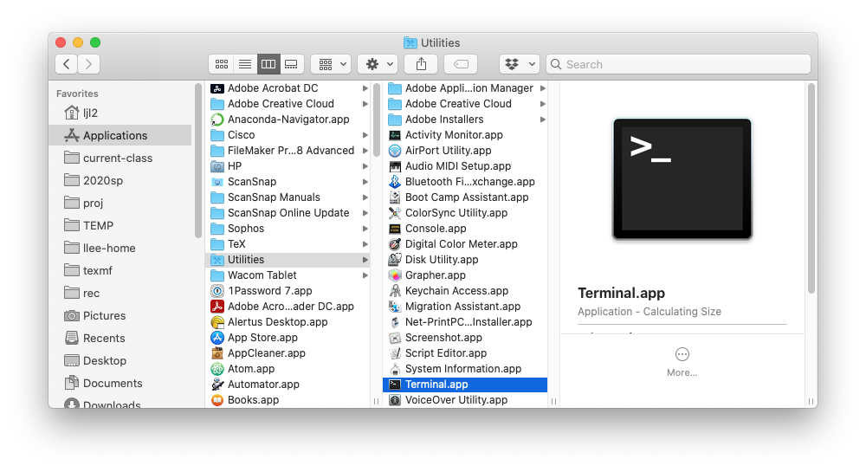Open Documents in the sidebar
The width and height of the screenshot is (866, 472).
tap(113, 383)
